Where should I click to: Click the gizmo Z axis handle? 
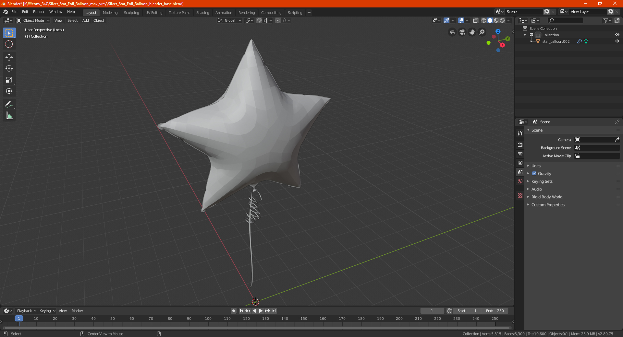pyautogui.click(x=498, y=31)
